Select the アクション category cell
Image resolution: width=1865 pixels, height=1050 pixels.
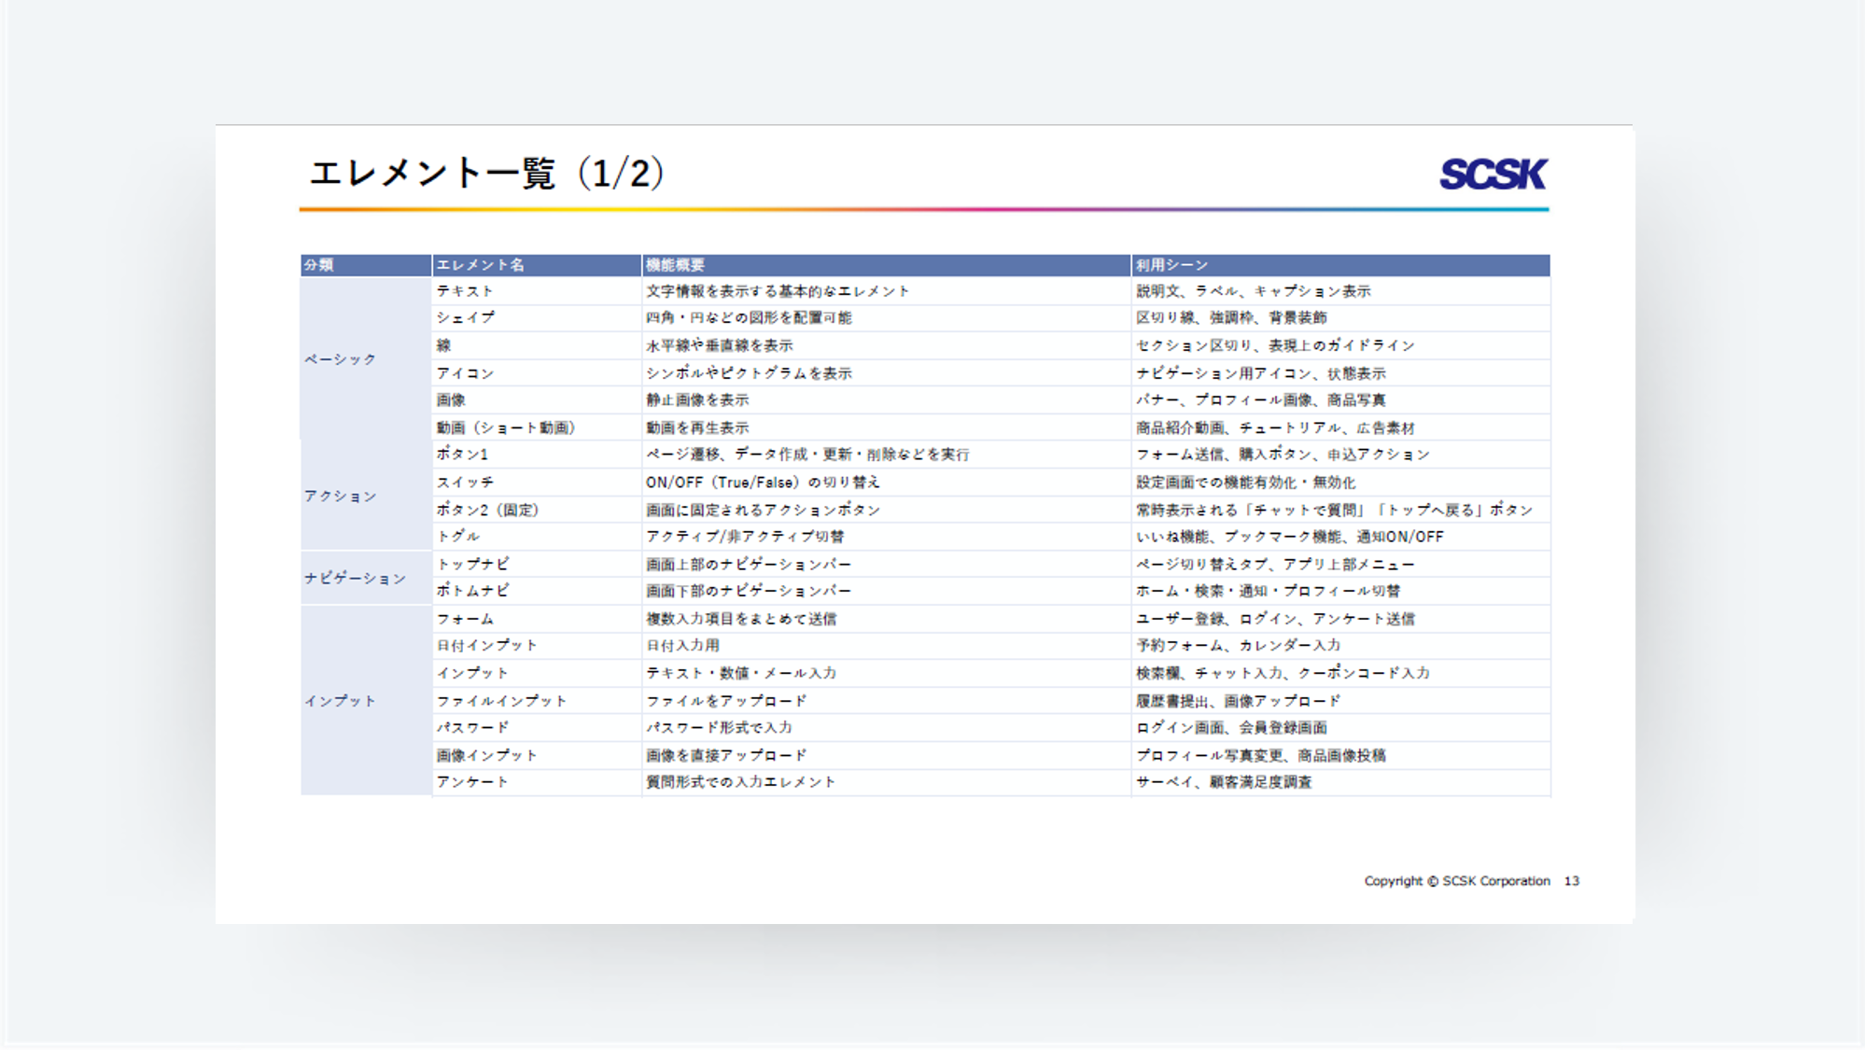click(x=341, y=496)
